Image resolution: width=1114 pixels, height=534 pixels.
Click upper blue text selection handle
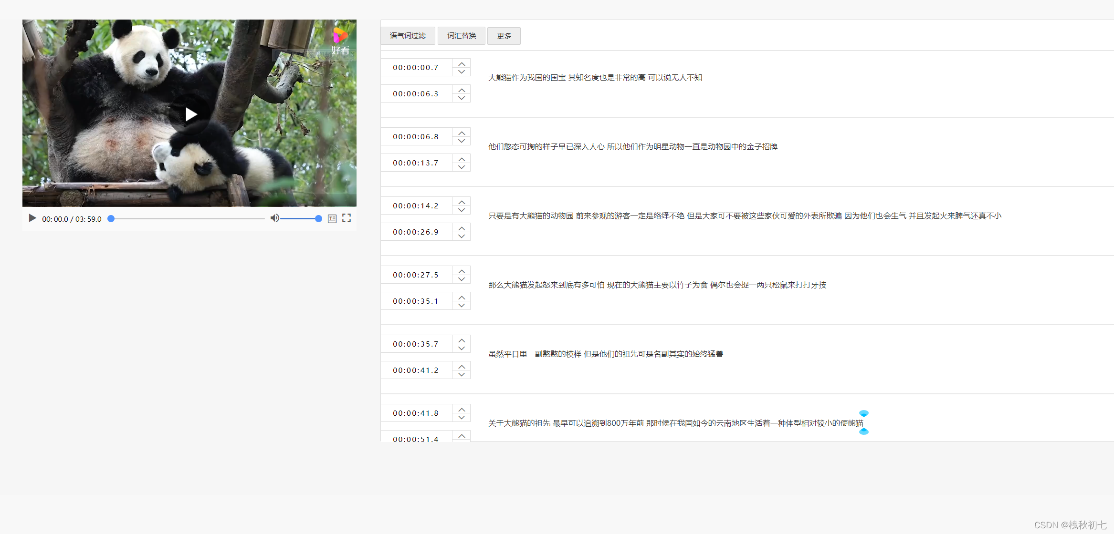point(863,413)
